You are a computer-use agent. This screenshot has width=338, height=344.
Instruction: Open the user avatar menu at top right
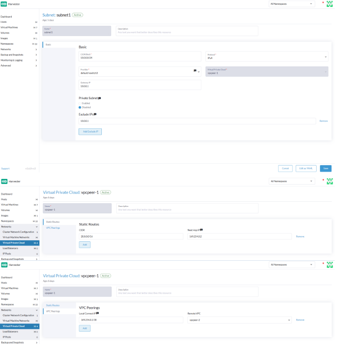point(330,4)
